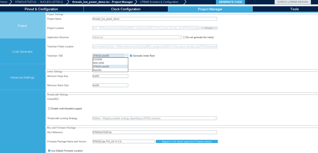The image size is (318, 153).
Task: Click the Application Structure label
Action: click(58, 37)
